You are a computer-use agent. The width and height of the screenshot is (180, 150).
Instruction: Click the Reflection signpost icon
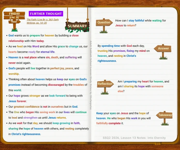tap(105, 87)
